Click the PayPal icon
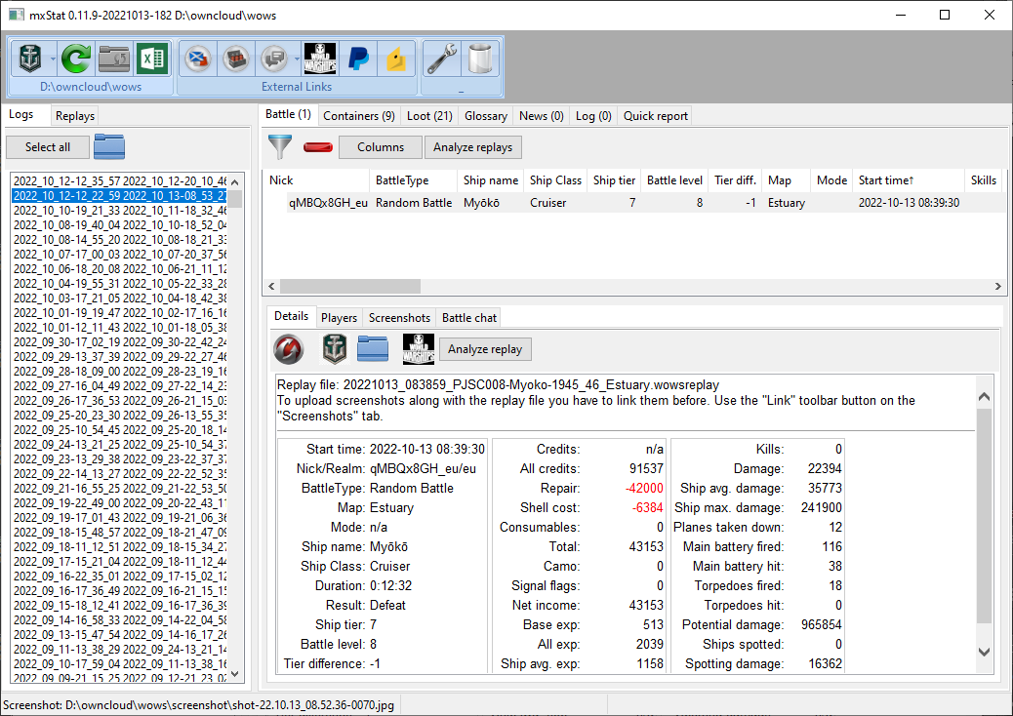This screenshot has width=1013, height=716. (x=358, y=59)
